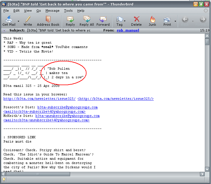Open the File menu

pyautogui.click(x=6, y=11)
